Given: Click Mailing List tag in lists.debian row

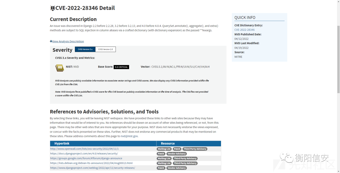Looking at the screenshot, I should coord(164,163).
